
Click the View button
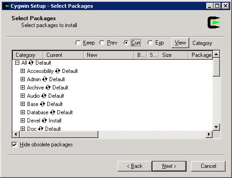pos(180,43)
